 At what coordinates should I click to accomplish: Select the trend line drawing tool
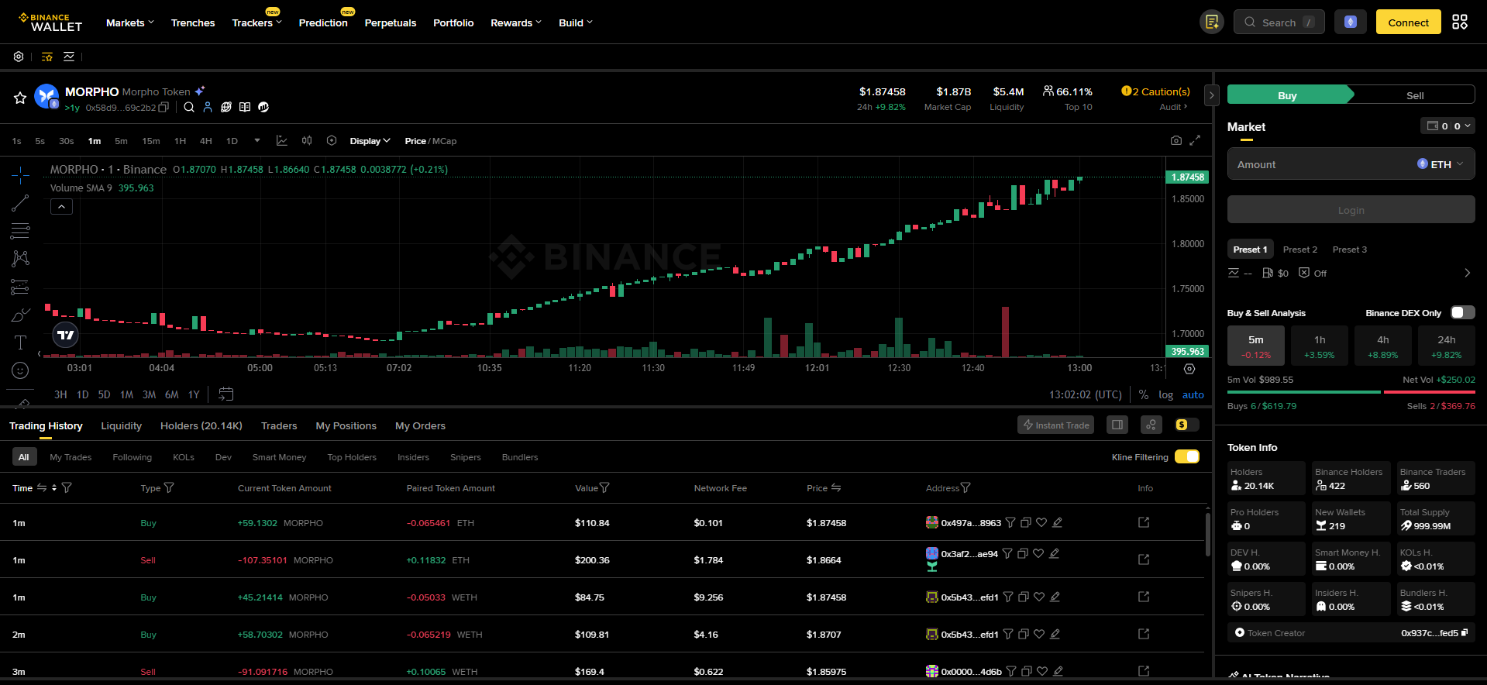point(20,203)
